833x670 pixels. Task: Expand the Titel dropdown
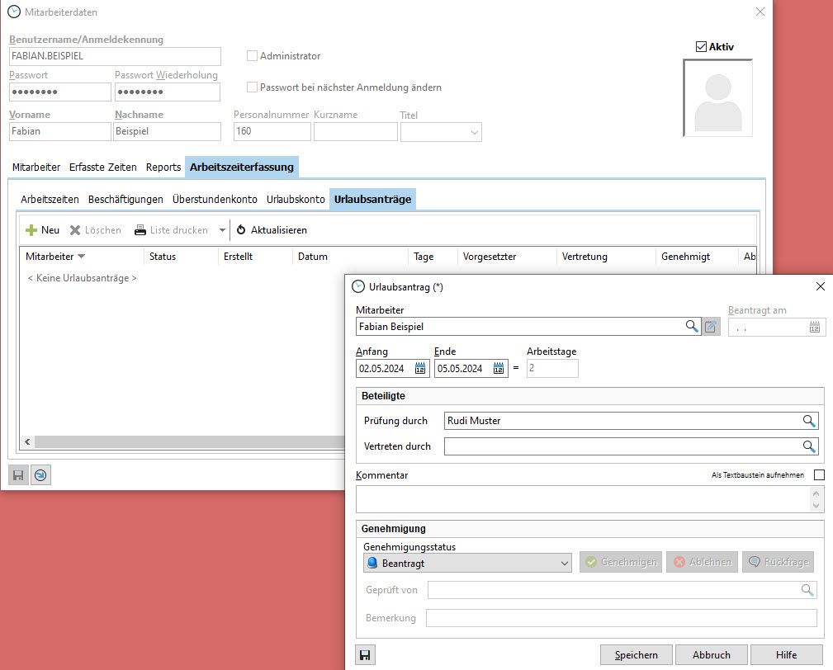pos(475,132)
